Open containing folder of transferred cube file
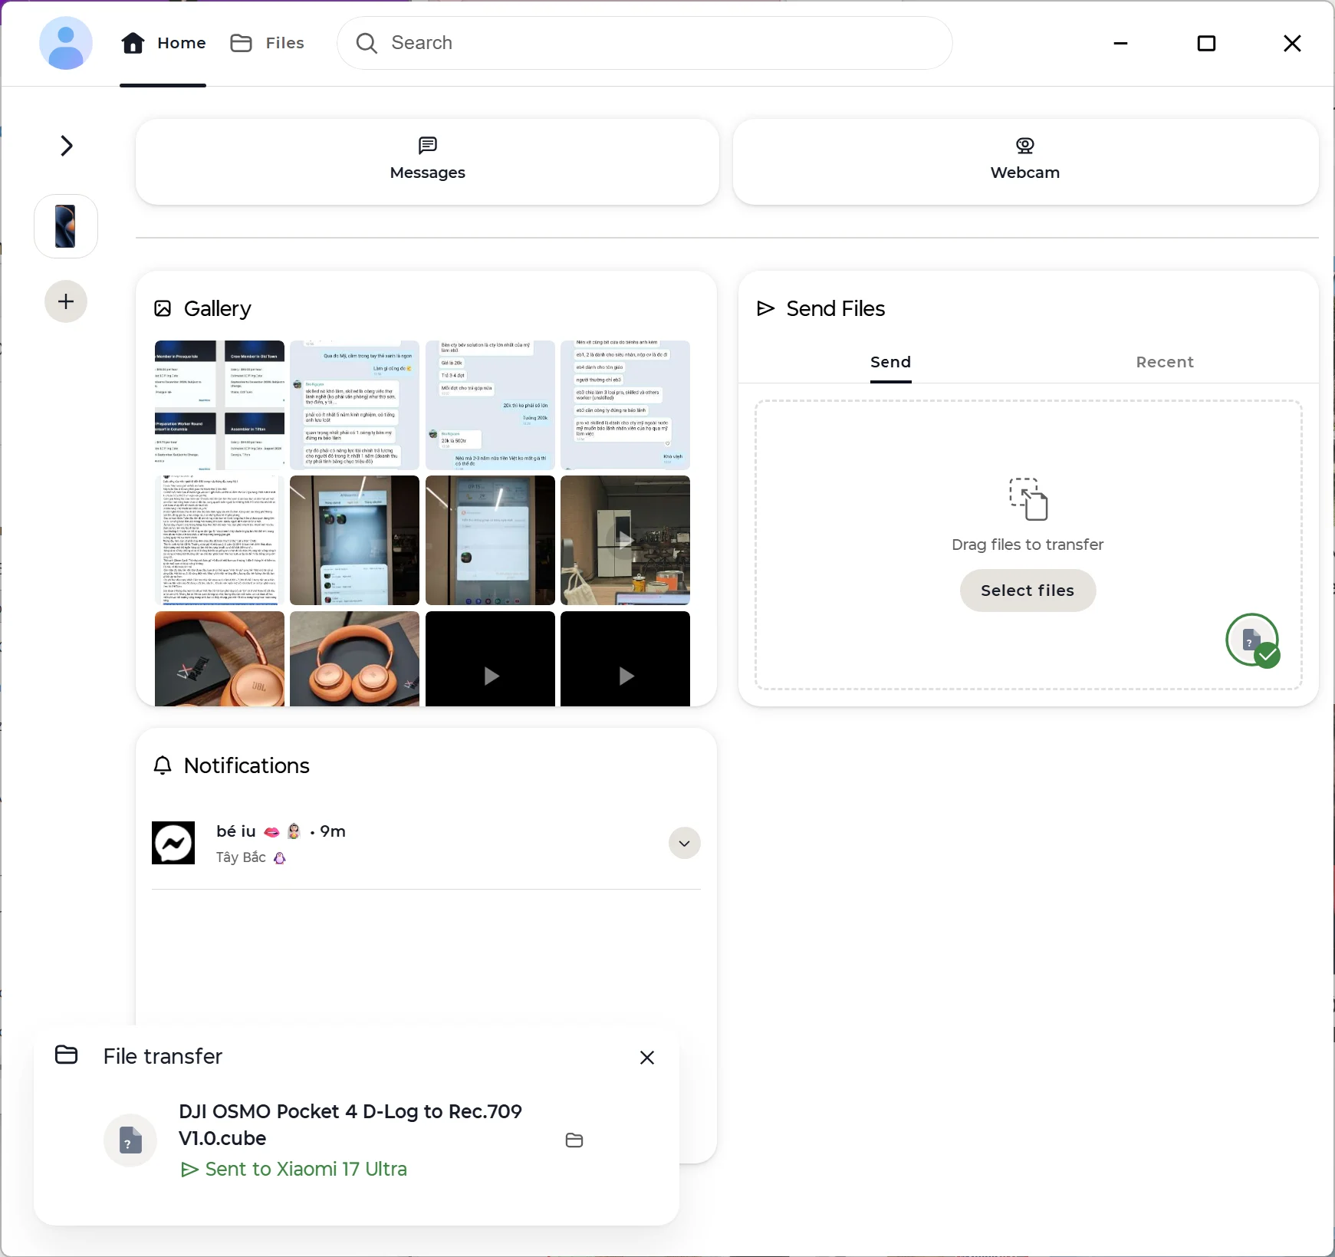The height and width of the screenshot is (1257, 1335). pyautogui.click(x=574, y=1140)
